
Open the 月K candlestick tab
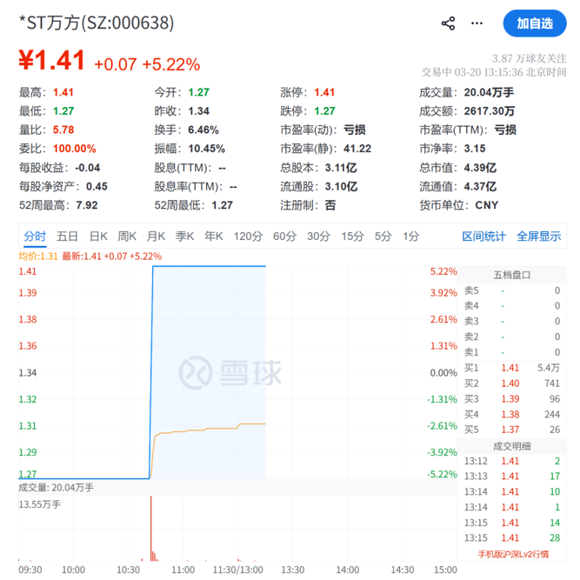tap(156, 236)
